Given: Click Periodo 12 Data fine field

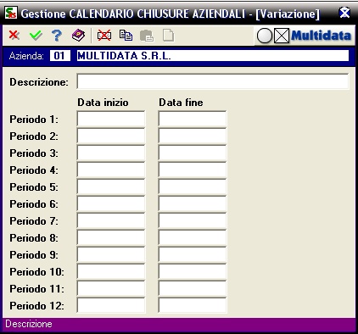Looking at the screenshot, I should (x=193, y=305).
